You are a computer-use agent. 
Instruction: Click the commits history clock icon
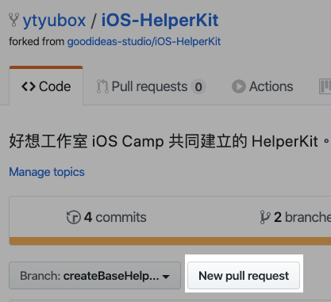pos(74,217)
